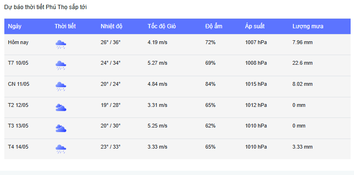Click the rain icon for T7 10/05
Viewport: 354px width, 175px height.
[61, 66]
